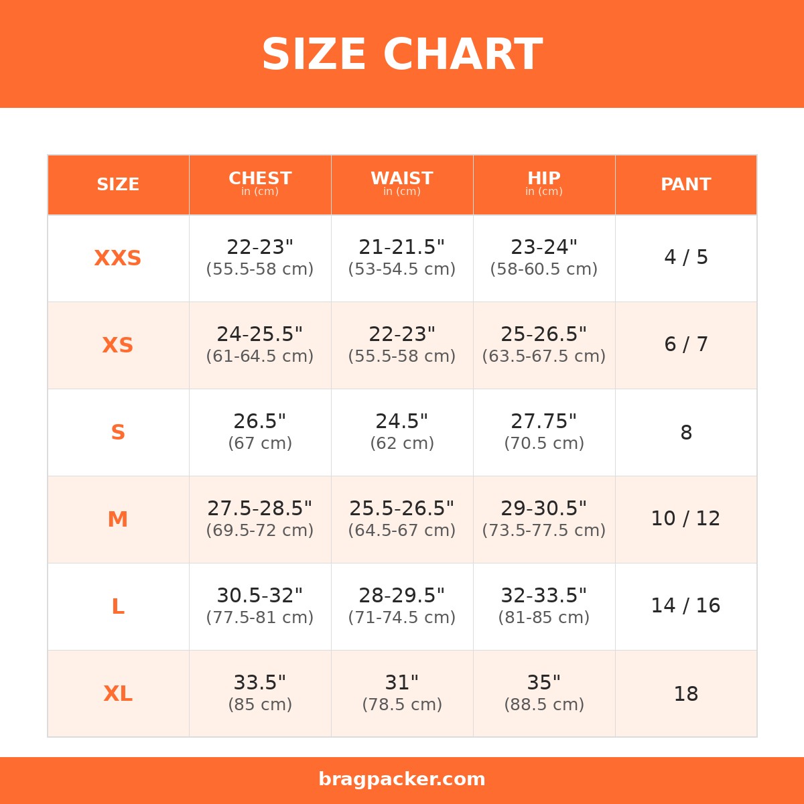Select the PANT column header
Screen dimensions: 804x804
coord(686,185)
